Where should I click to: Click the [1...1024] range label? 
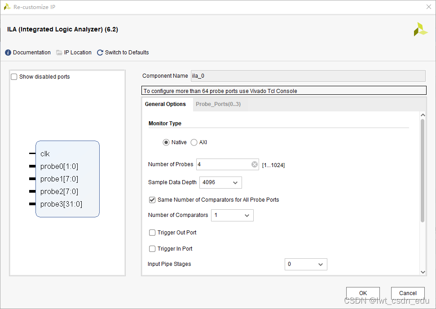point(273,165)
